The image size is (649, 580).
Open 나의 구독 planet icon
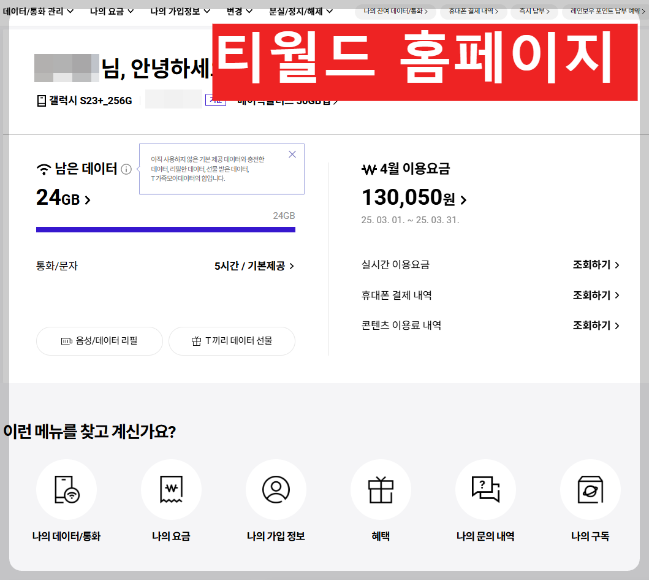pyautogui.click(x=590, y=489)
